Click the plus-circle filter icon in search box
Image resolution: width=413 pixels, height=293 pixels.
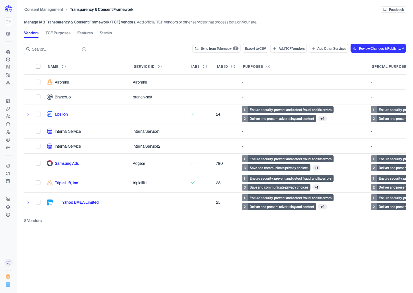84,49
